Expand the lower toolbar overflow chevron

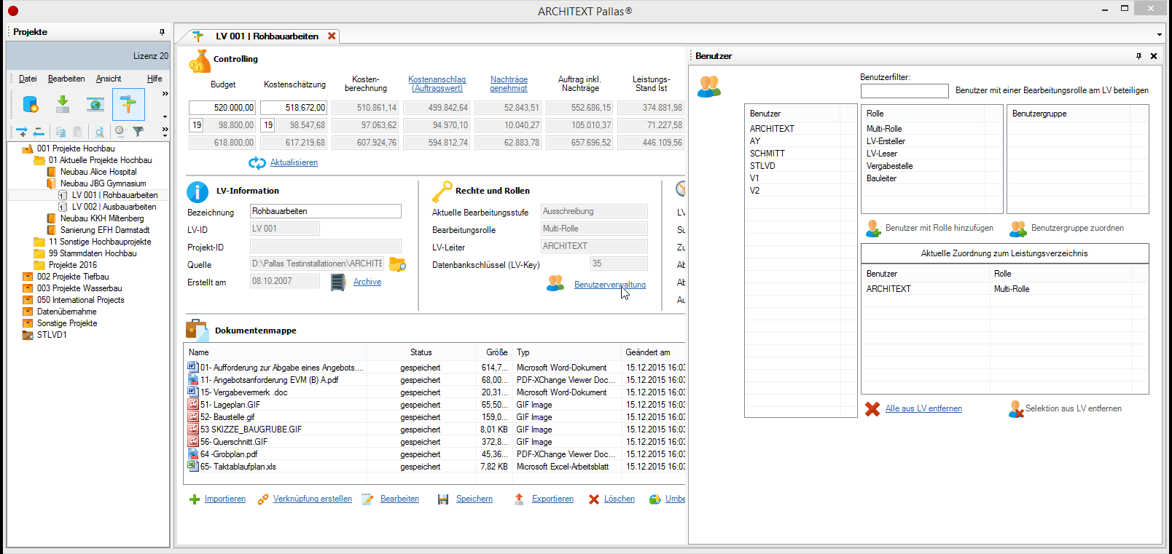point(165,130)
